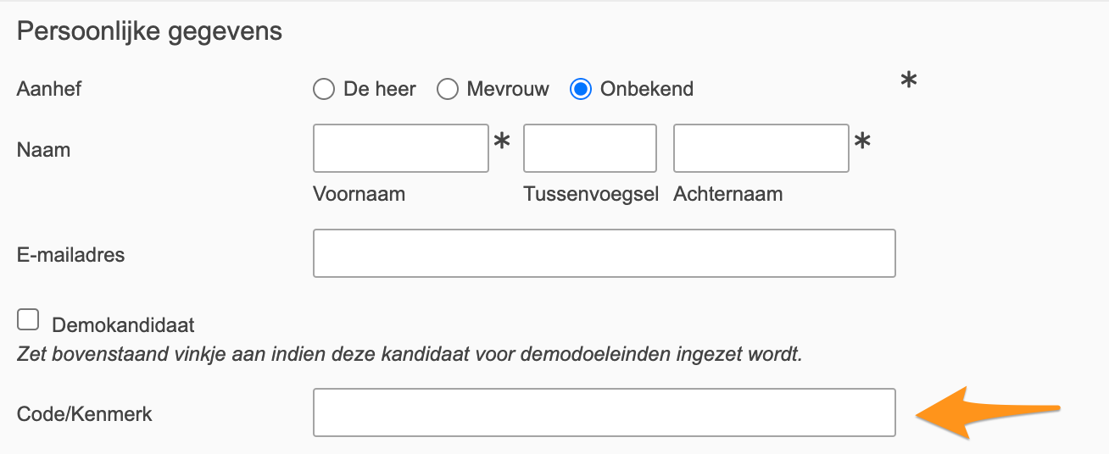Click the Naam row label
Image resolution: width=1109 pixels, height=454 pixels.
43,151
